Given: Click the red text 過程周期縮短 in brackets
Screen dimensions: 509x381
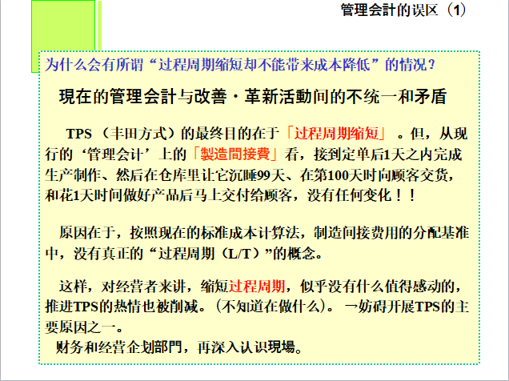Looking at the screenshot, I should pos(335,133).
